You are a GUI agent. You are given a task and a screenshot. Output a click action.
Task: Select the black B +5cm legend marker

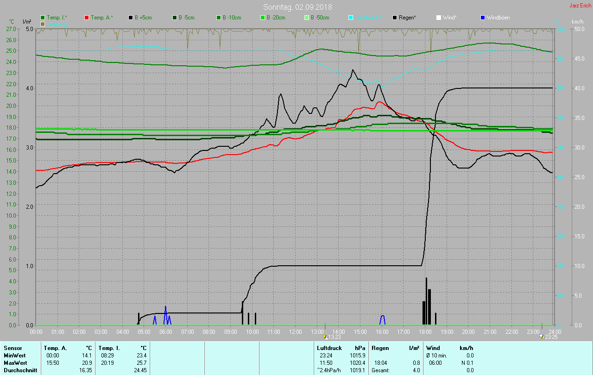pos(131,18)
